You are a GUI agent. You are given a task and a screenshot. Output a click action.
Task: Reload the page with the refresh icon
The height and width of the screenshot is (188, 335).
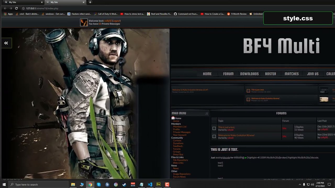16,8
